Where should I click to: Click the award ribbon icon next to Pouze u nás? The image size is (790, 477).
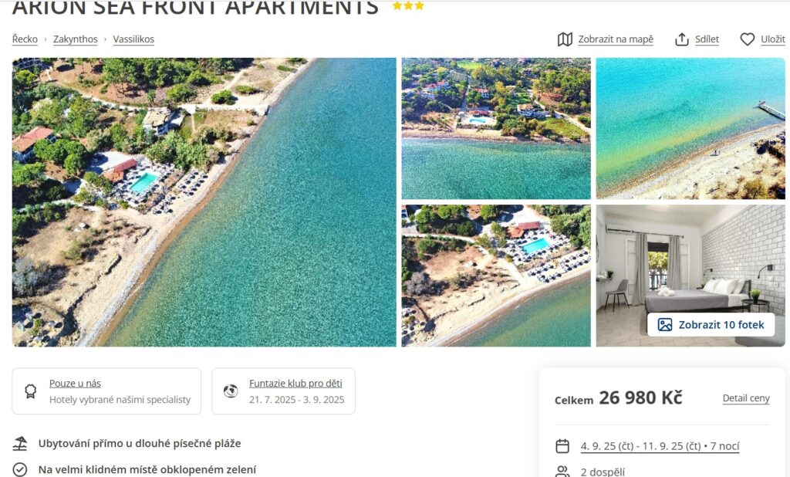click(31, 391)
